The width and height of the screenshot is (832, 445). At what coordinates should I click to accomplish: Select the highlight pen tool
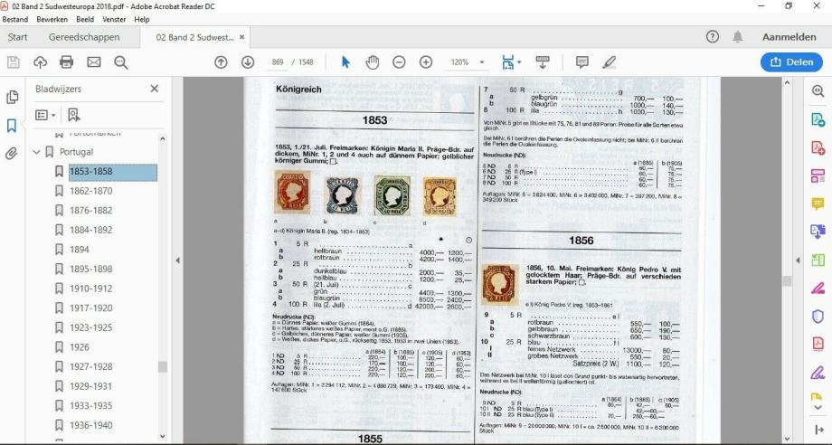[610, 62]
